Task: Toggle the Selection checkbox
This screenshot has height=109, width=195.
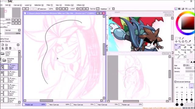Action: pyautogui.click(x=38, y=9)
